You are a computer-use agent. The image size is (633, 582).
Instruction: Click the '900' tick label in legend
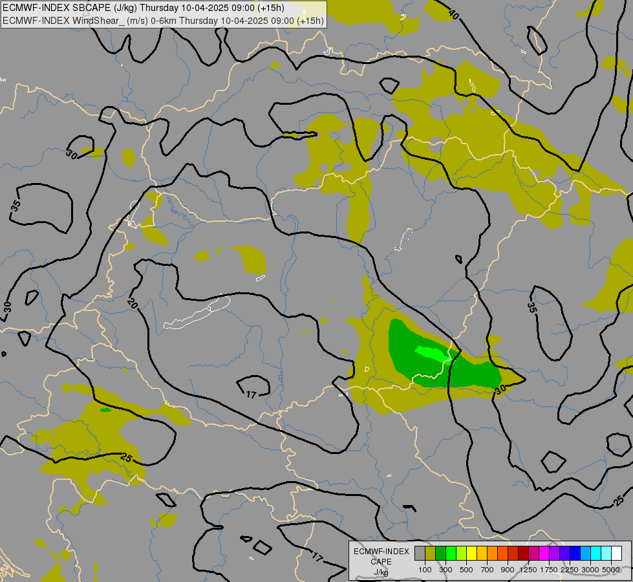click(x=508, y=570)
